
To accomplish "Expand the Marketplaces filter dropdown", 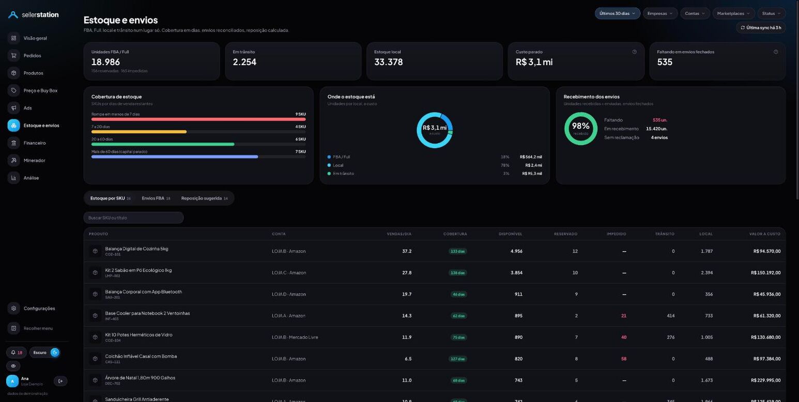I will [734, 13].
